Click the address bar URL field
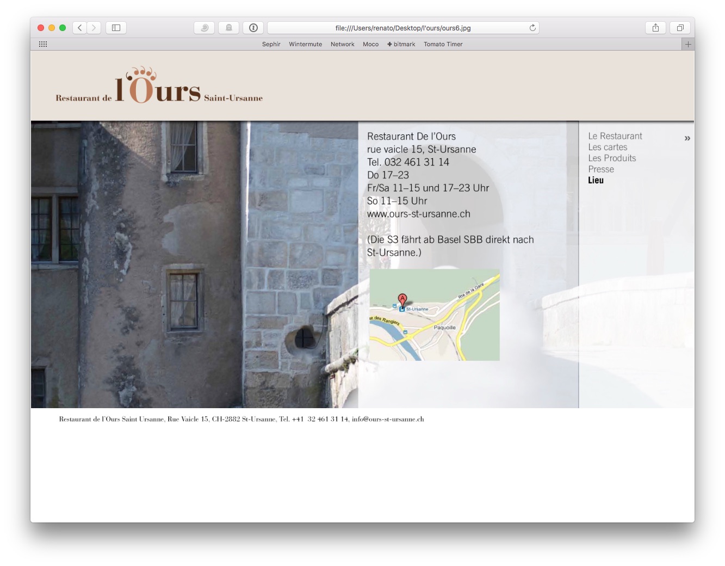 coord(402,28)
